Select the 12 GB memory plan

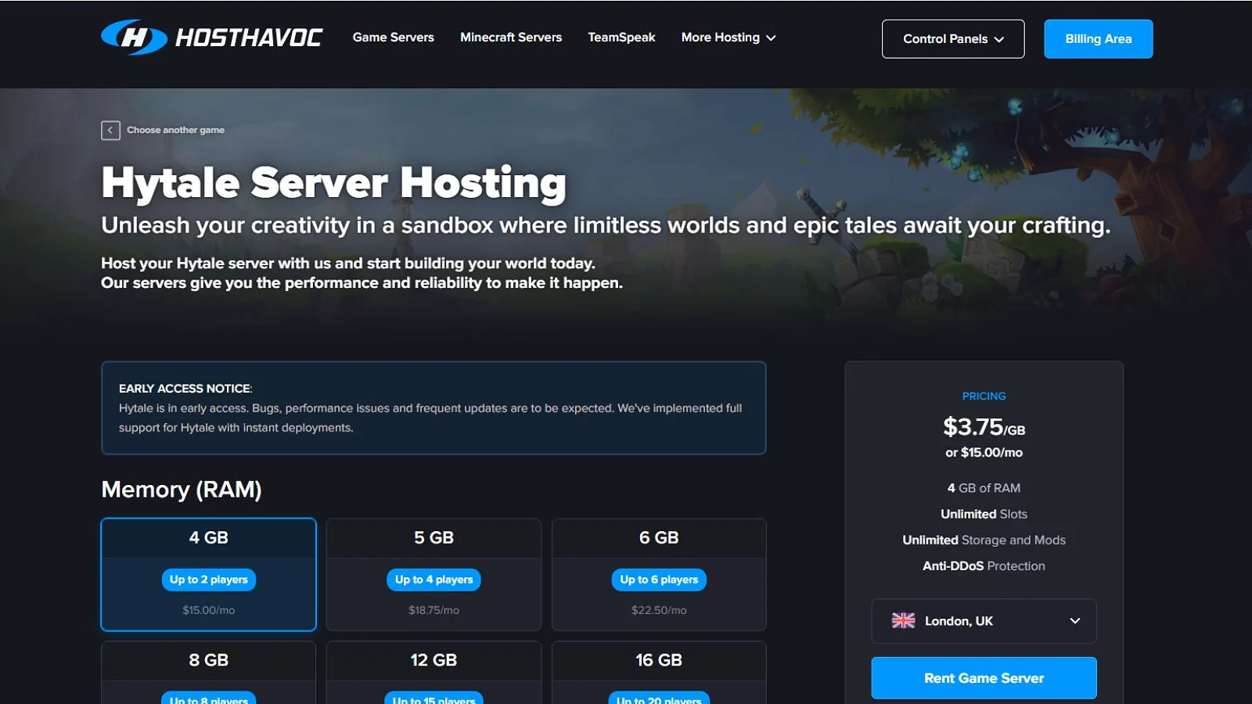coord(434,673)
